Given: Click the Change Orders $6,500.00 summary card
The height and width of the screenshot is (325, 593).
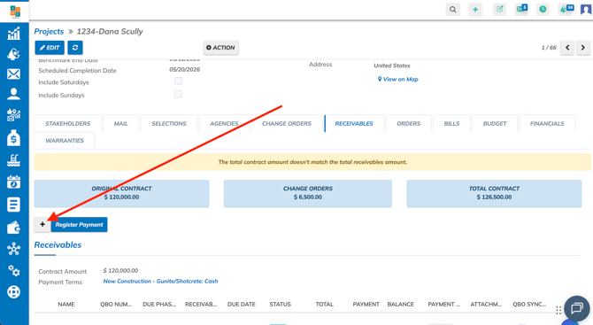Looking at the screenshot, I should 308,193.
